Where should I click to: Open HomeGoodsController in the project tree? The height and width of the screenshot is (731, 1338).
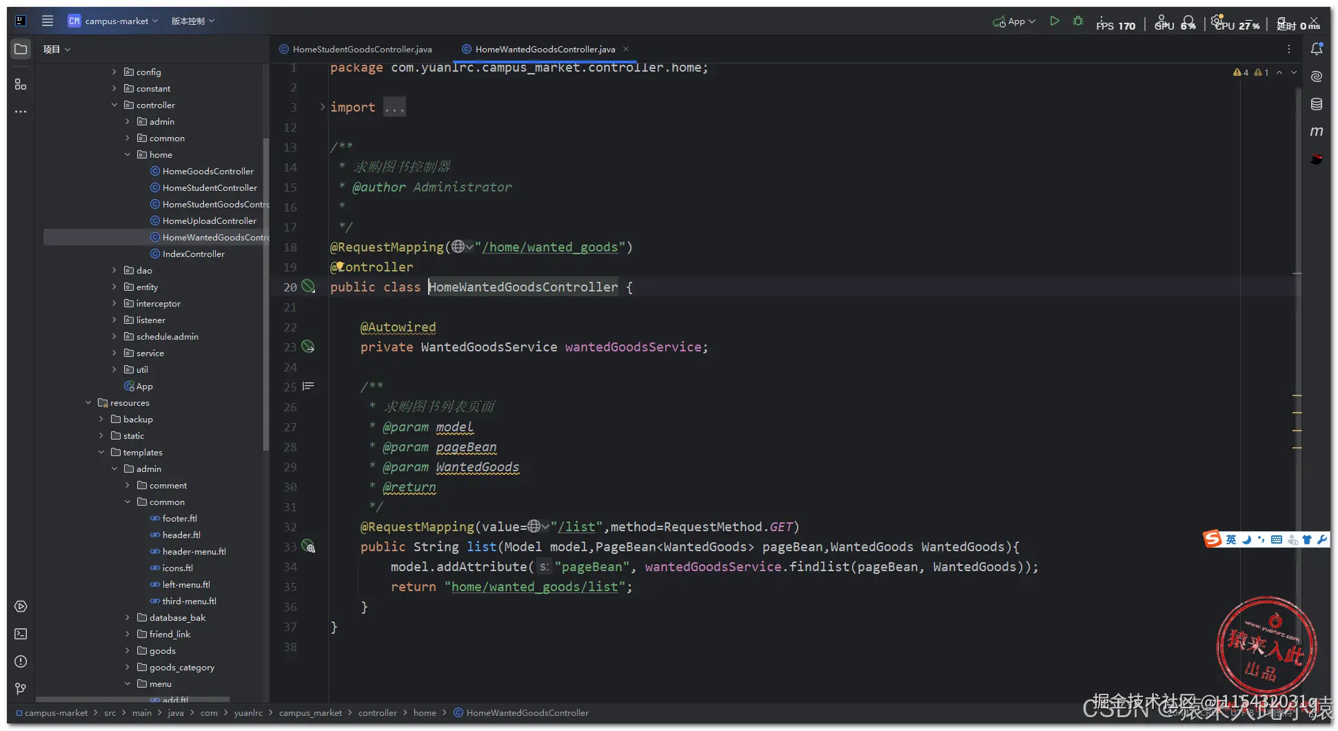(x=208, y=171)
